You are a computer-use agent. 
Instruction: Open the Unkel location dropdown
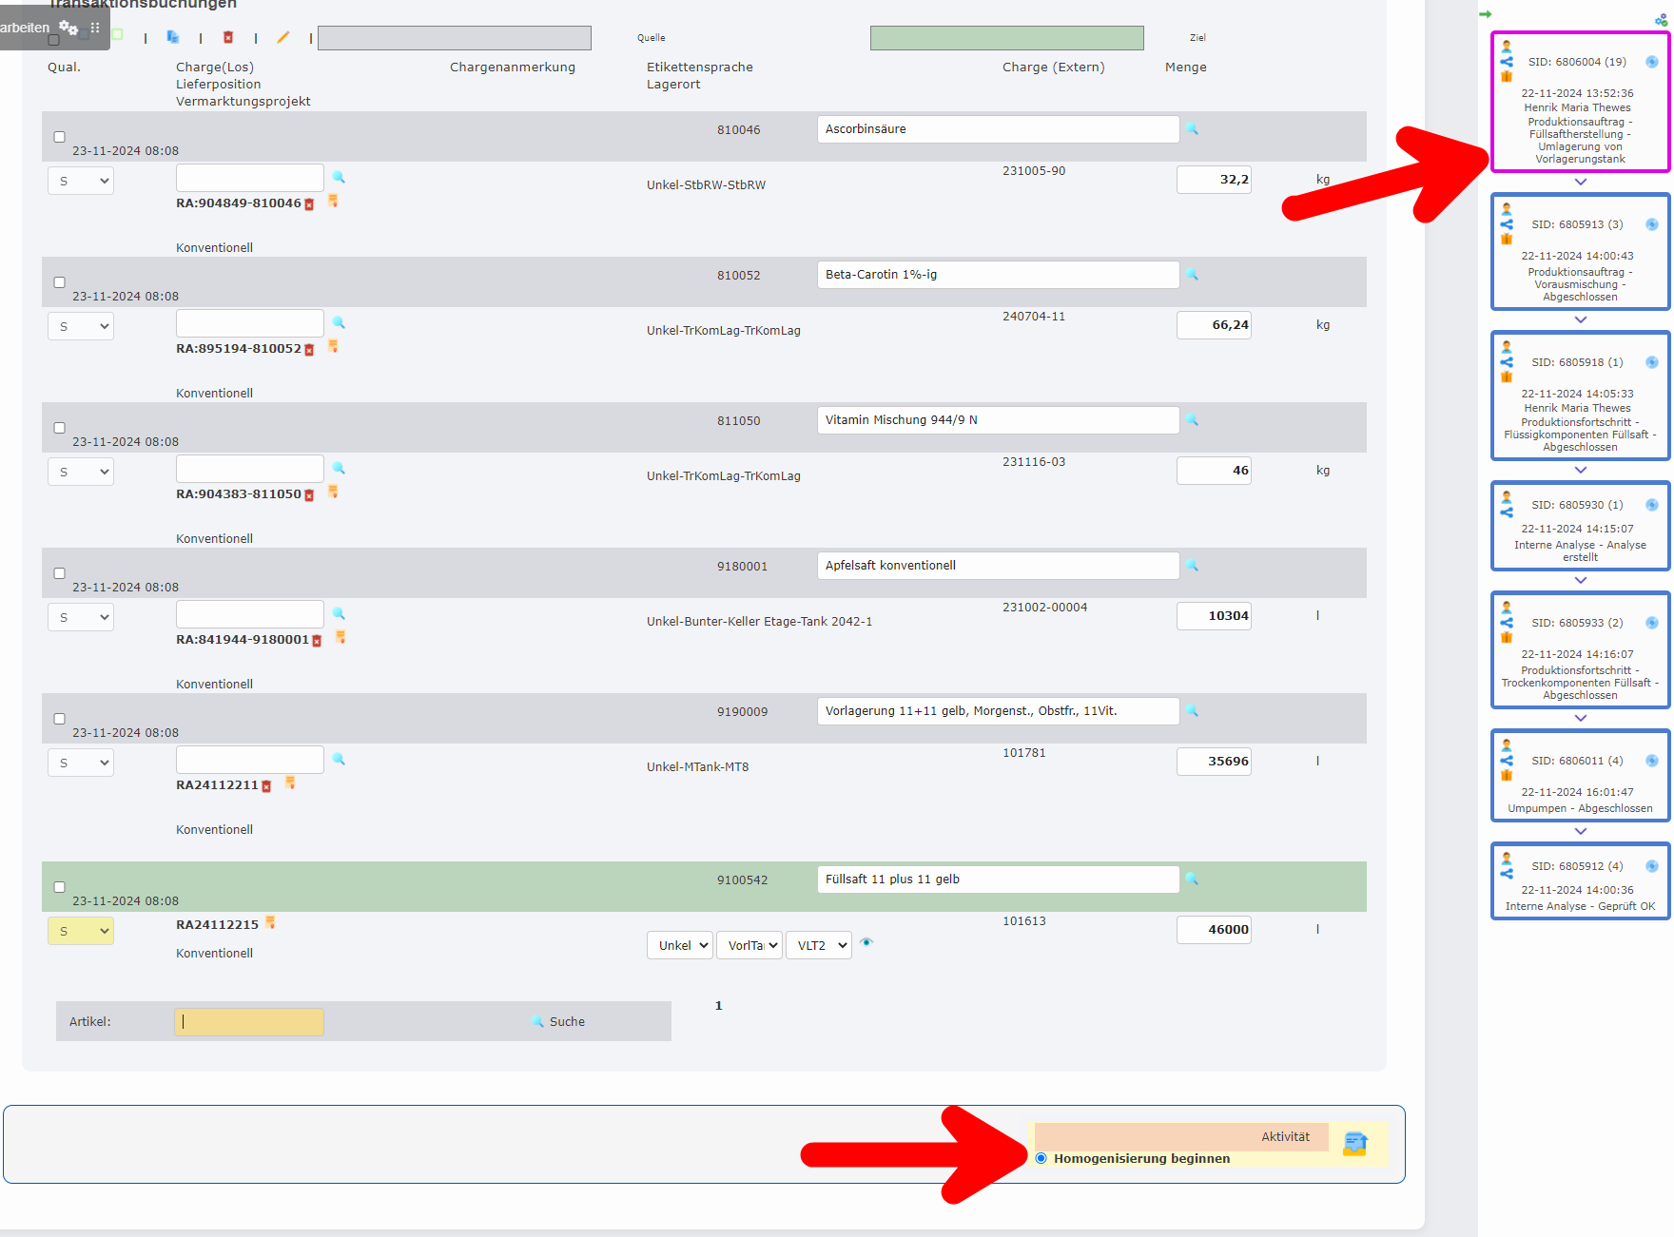(x=679, y=945)
